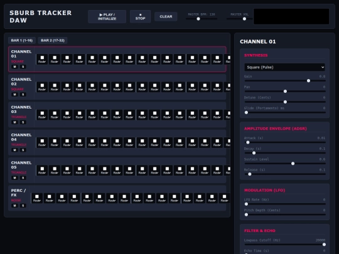Viewport: 339px width, 254px height.
Task: Enable step 16 checkbox in PERC / FX
Action: (x=224, y=196)
